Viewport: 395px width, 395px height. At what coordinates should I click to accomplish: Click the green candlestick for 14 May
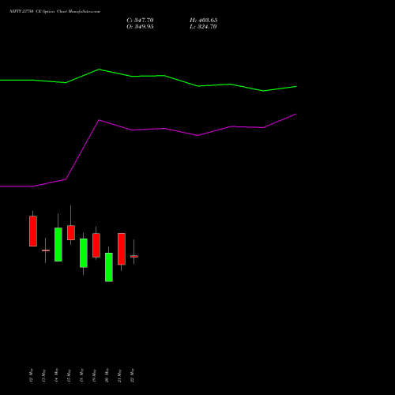[x=58, y=244]
